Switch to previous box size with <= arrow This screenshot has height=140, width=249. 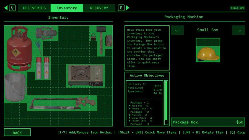click(x=177, y=30)
